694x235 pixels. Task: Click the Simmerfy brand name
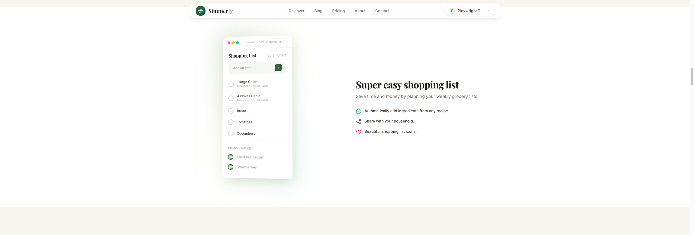[x=220, y=11]
